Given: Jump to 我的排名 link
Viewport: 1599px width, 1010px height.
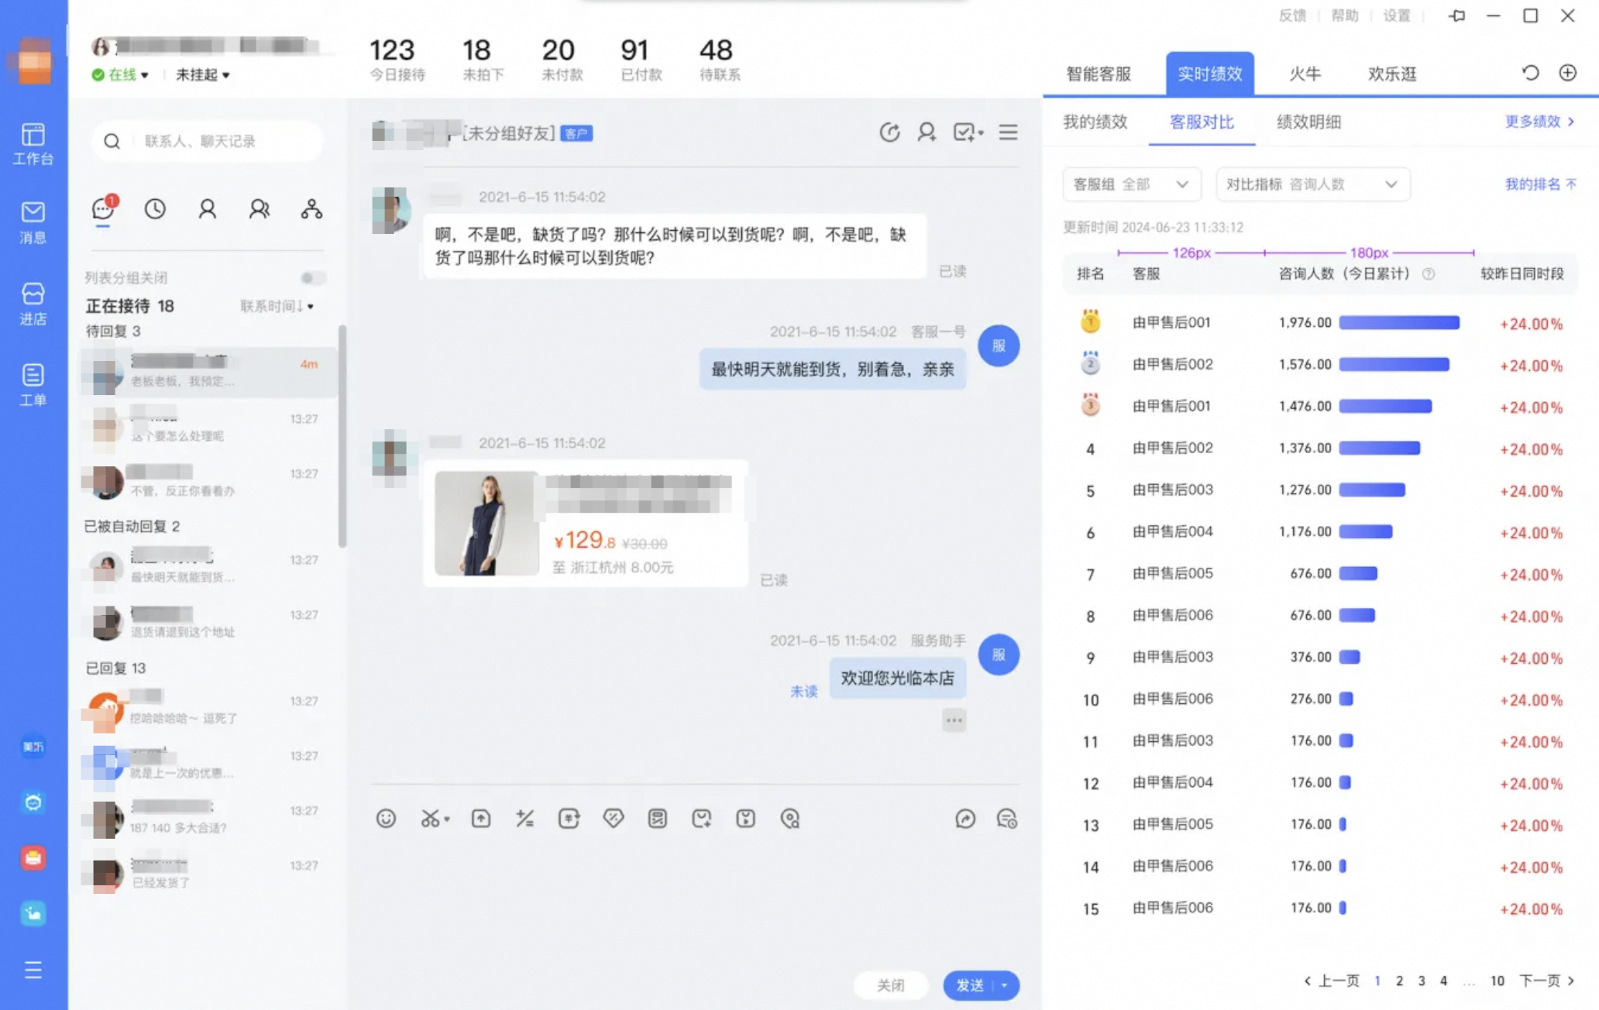Looking at the screenshot, I should point(1540,184).
